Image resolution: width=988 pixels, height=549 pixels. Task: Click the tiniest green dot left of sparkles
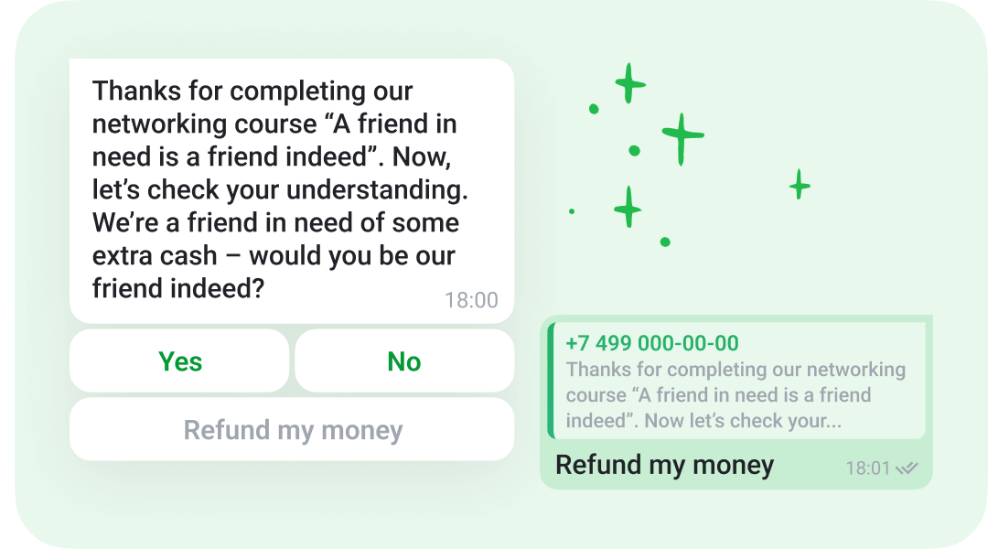572,211
